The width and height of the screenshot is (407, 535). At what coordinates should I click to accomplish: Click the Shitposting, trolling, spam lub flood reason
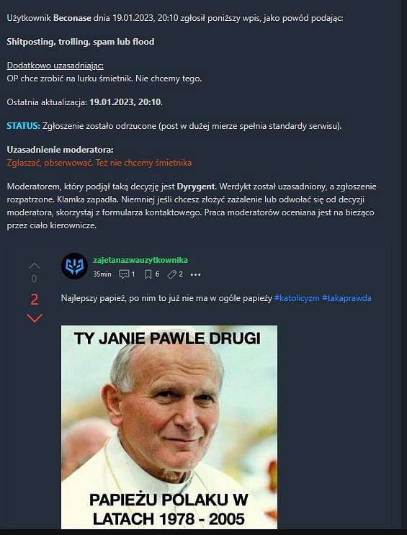[x=81, y=42]
